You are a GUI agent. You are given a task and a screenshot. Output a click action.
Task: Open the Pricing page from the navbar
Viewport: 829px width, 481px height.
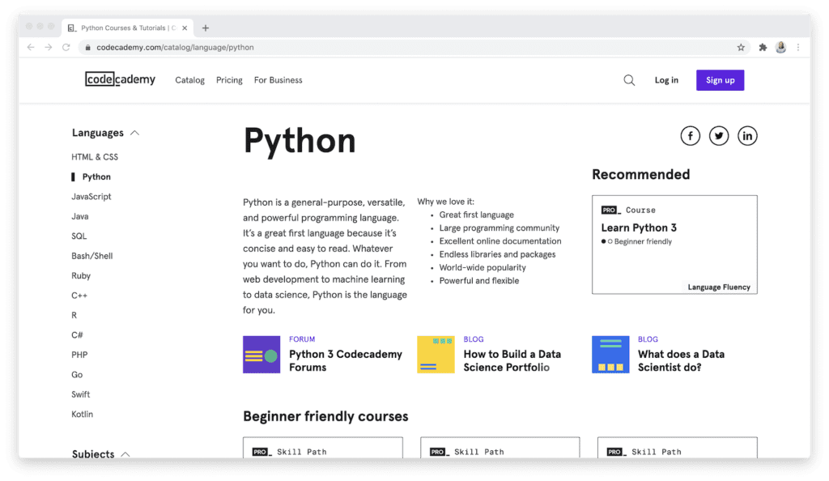tap(229, 80)
